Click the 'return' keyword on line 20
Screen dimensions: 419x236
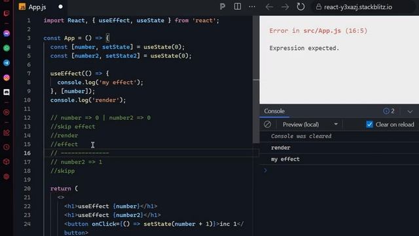[61, 188]
